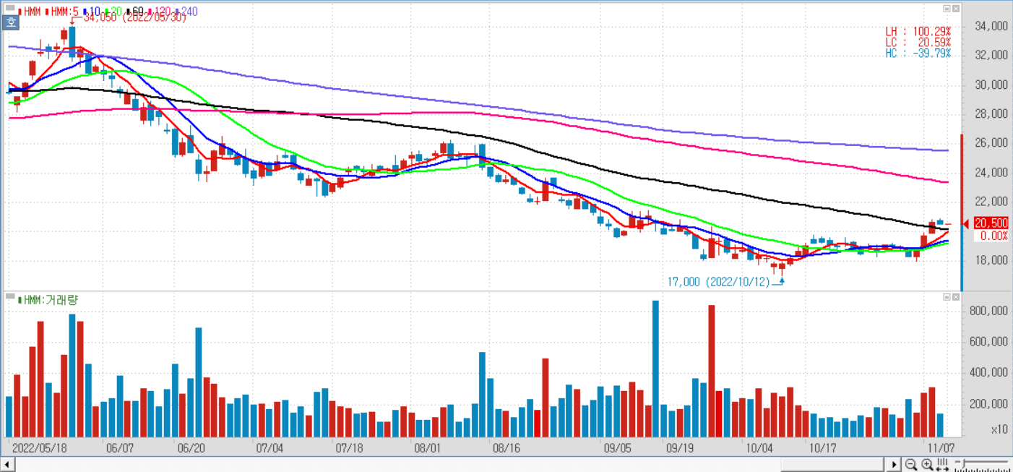1013x472 pixels.
Task: Maximize the price chart pane
Action: (x=947, y=9)
